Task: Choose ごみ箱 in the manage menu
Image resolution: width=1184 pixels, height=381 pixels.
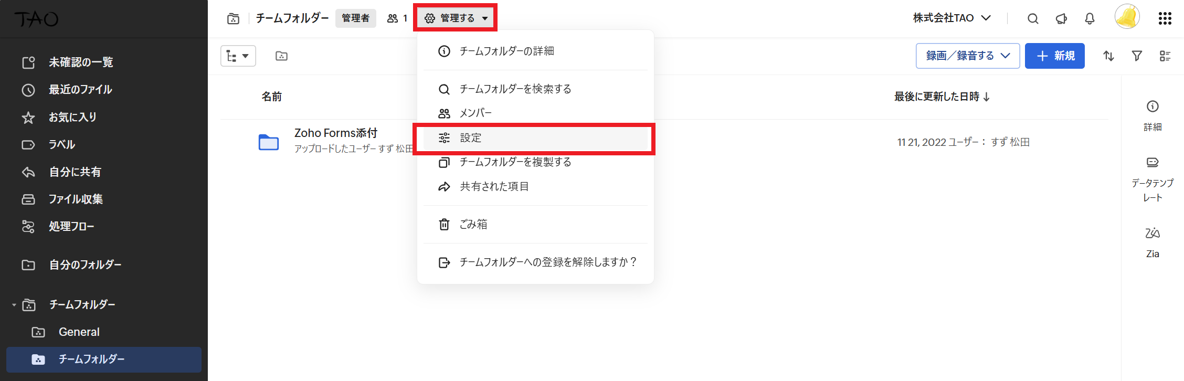Action: pyautogui.click(x=472, y=225)
